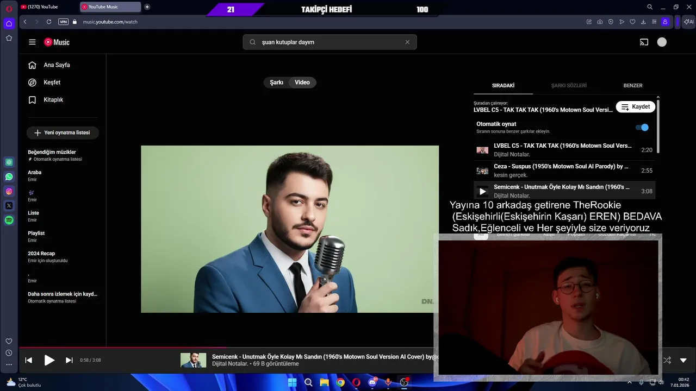Reload the page
Viewport: 696px width, 391px height.
tap(49, 22)
